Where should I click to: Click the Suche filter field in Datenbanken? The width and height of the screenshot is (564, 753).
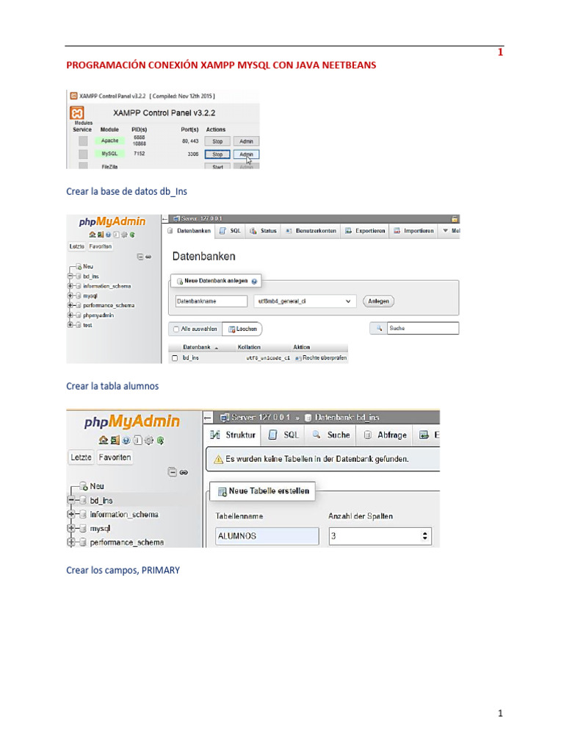tap(422, 328)
